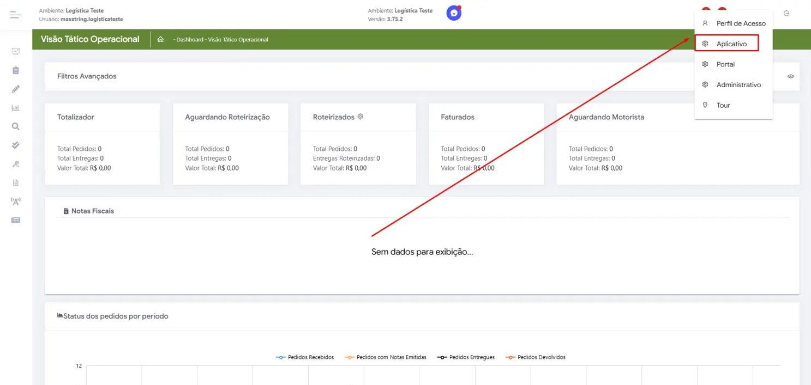Click the magnifier search sidebar icon
This screenshot has height=385, width=811.
coord(16,126)
